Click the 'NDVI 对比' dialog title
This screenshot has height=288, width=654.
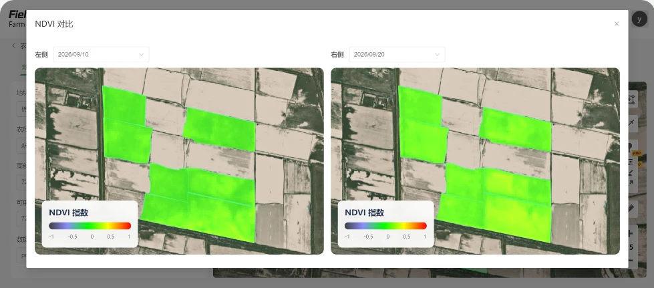pos(54,24)
